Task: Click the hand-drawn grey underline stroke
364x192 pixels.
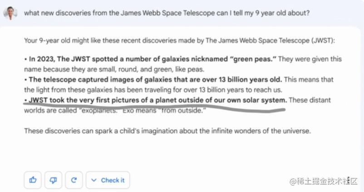Action: 154,108
